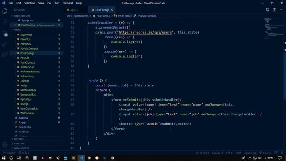Open the Go menu
Screen dimensions: 286x161
click(49, 3)
